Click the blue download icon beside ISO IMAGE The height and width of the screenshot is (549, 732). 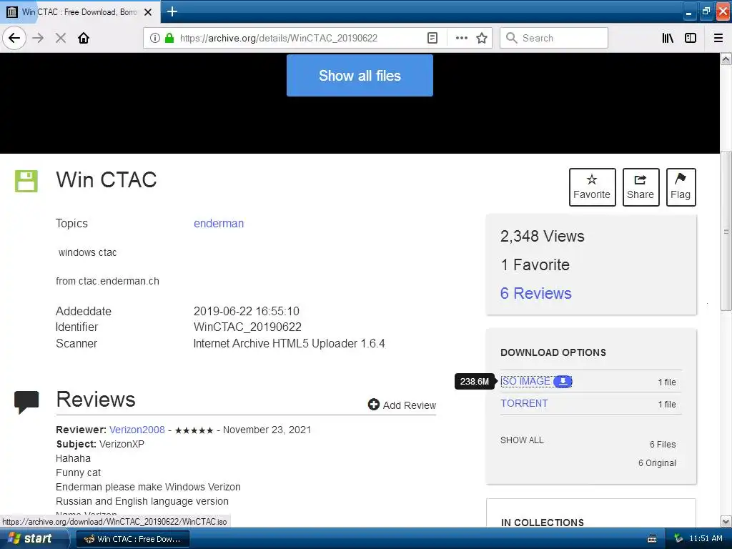point(563,382)
